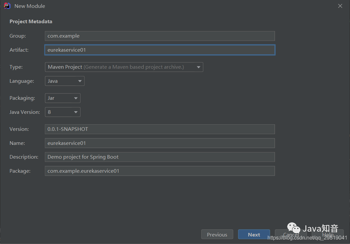
Task: Open the Packaging dropdown set to Jar
Action: tap(63, 98)
